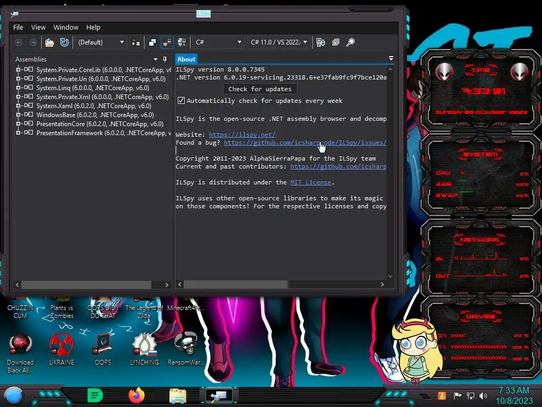Select WindowsBase assembly row

(x=95, y=115)
